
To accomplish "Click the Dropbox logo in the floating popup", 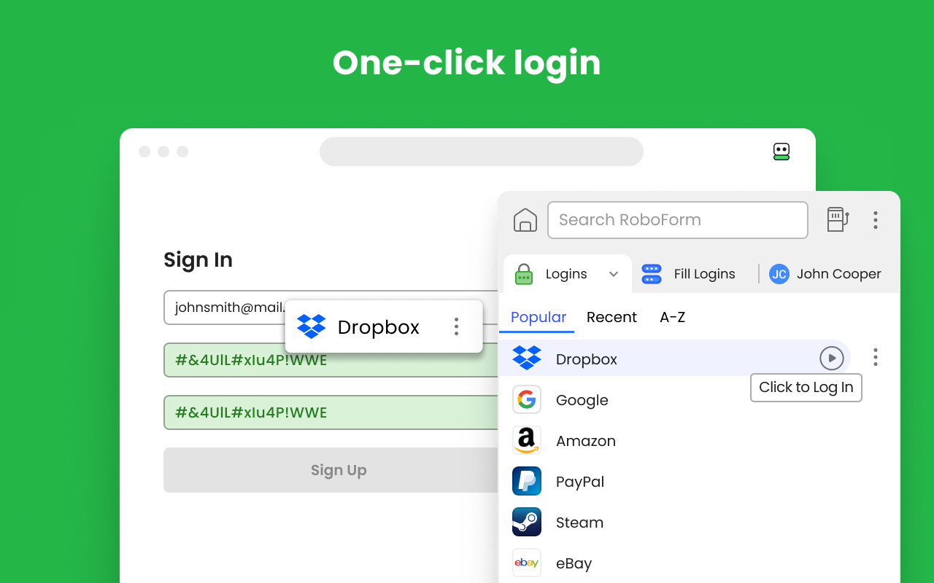I will point(312,326).
